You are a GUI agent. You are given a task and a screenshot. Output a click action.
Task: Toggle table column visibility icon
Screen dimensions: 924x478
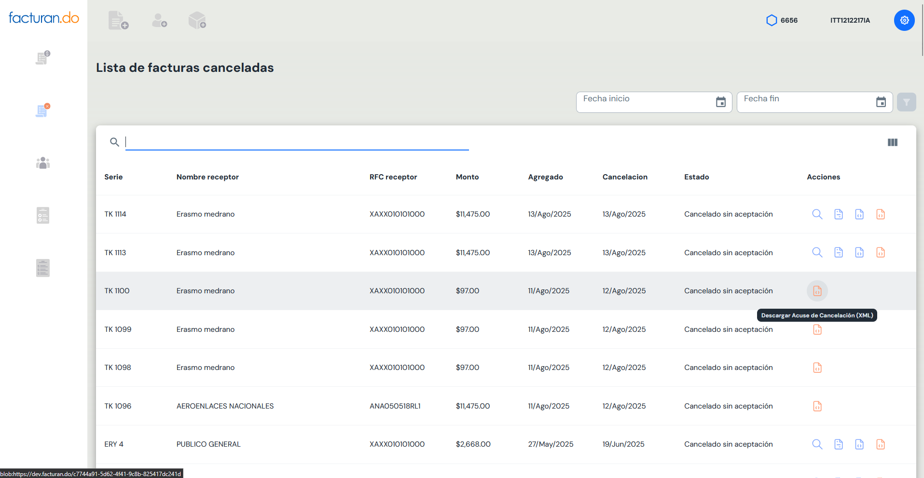[x=892, y=142]
